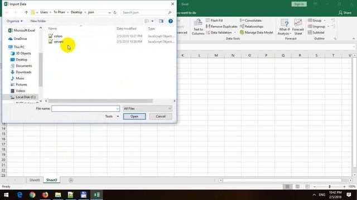Click the File name input field
This screenshot has height=200, width=357.
(x=85, y=109)
